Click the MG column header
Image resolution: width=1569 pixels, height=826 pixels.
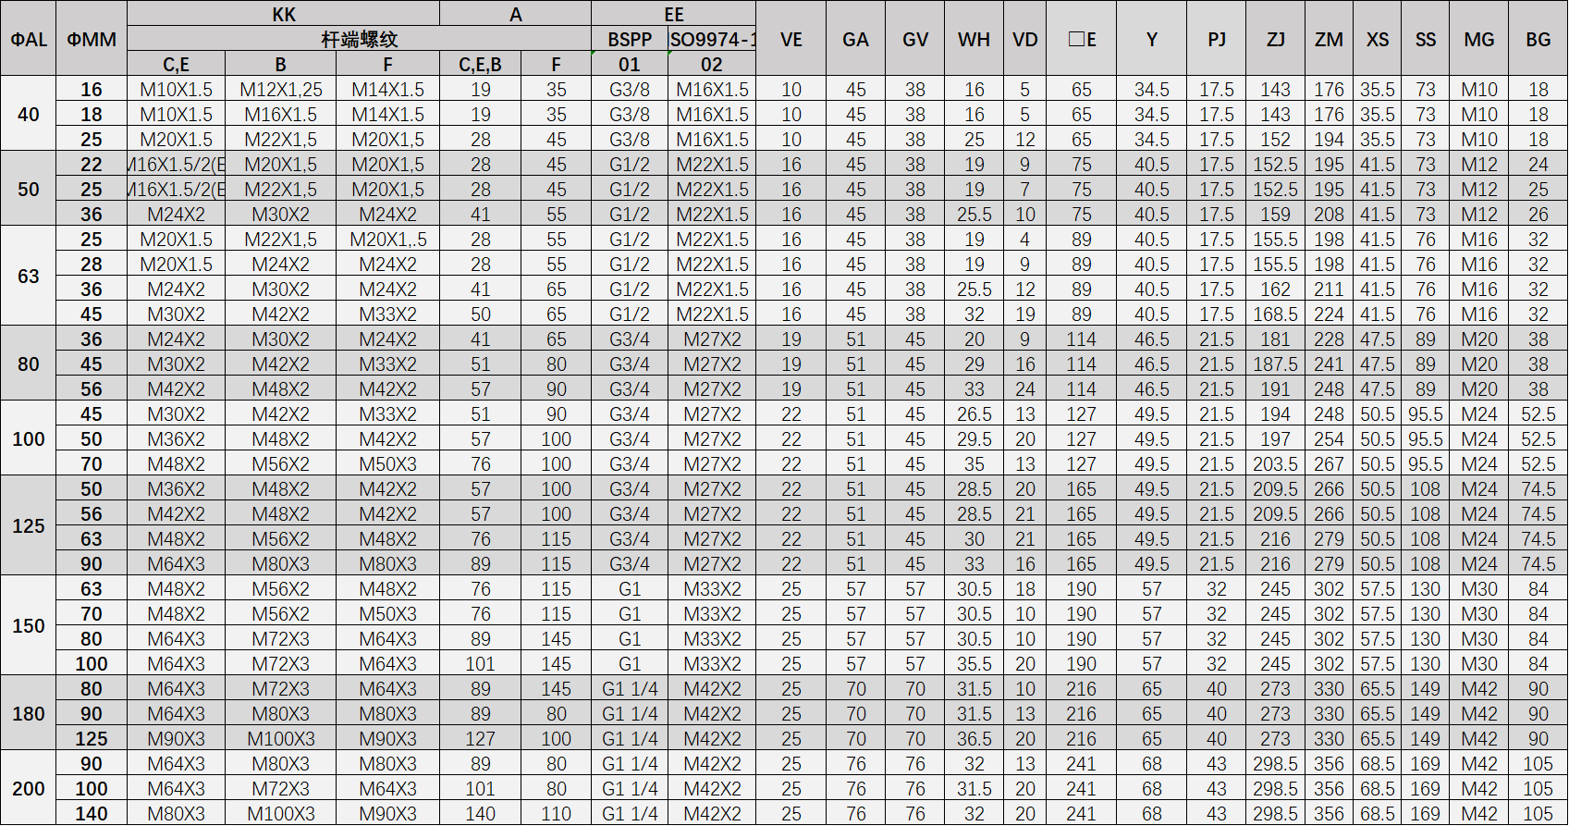[x=1478, y=39]
